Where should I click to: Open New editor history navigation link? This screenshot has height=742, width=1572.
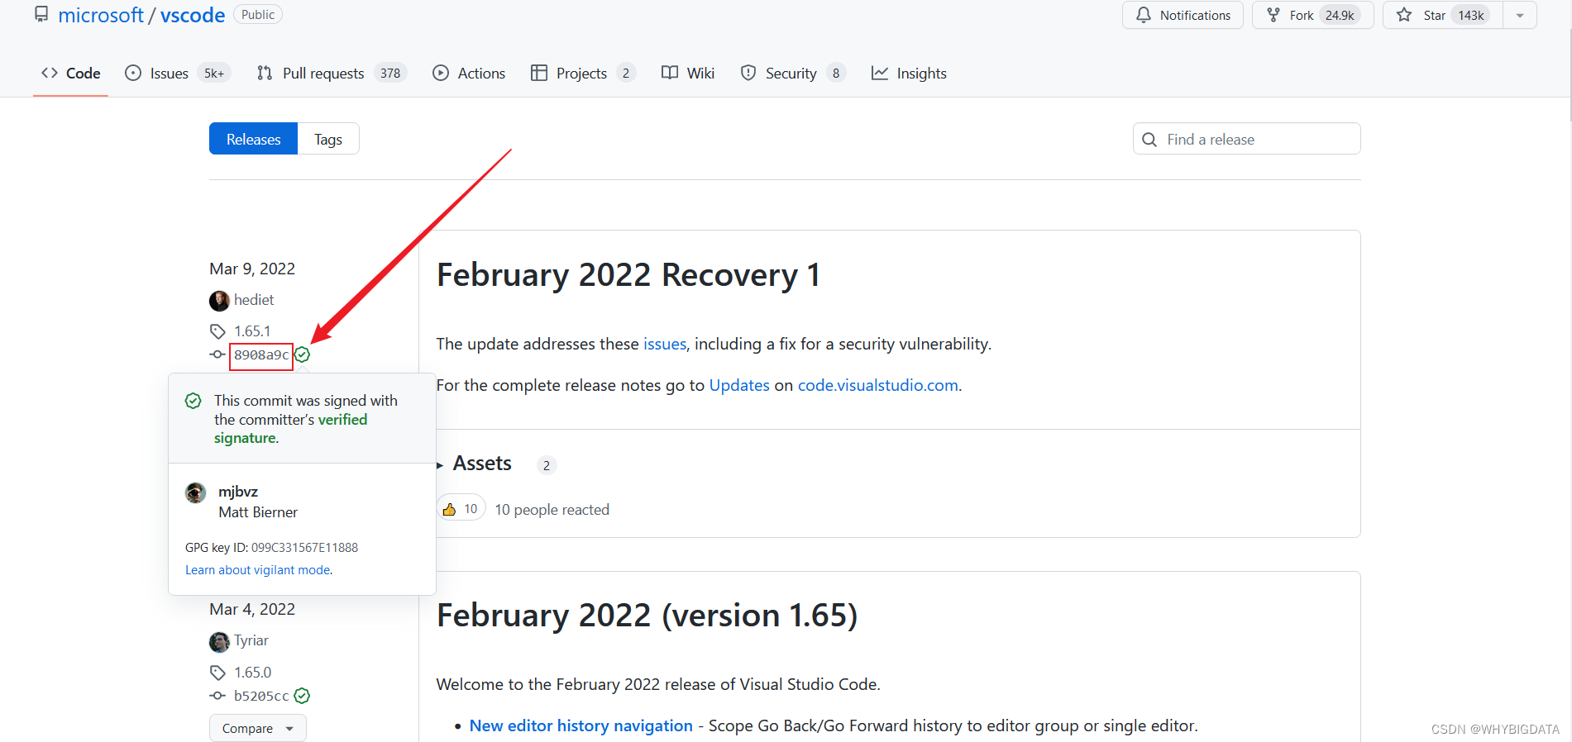[581, 725]
